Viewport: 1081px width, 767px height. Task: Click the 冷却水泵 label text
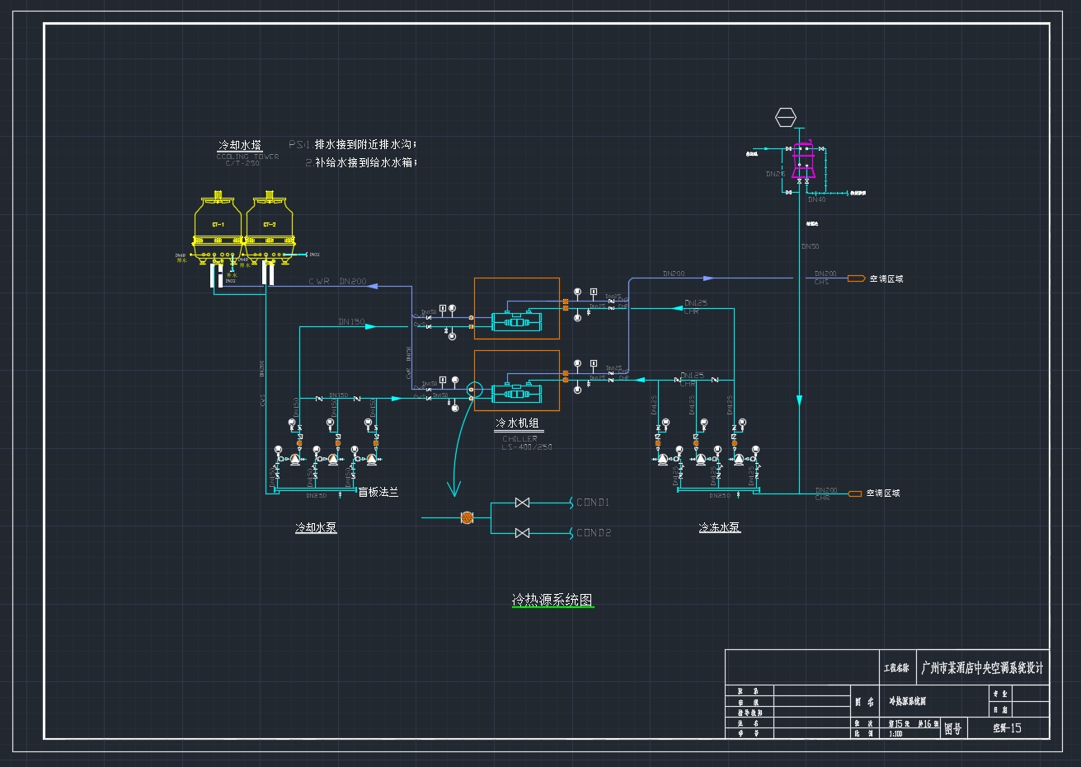[316, 527]
